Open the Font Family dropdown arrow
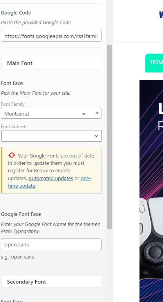This screenshot has height=302, width=163. (x=97, y=114)
